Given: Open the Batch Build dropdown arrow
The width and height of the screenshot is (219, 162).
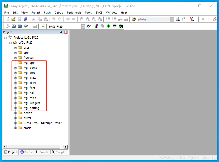Looking at the screenshot, I should click(30, 26).
